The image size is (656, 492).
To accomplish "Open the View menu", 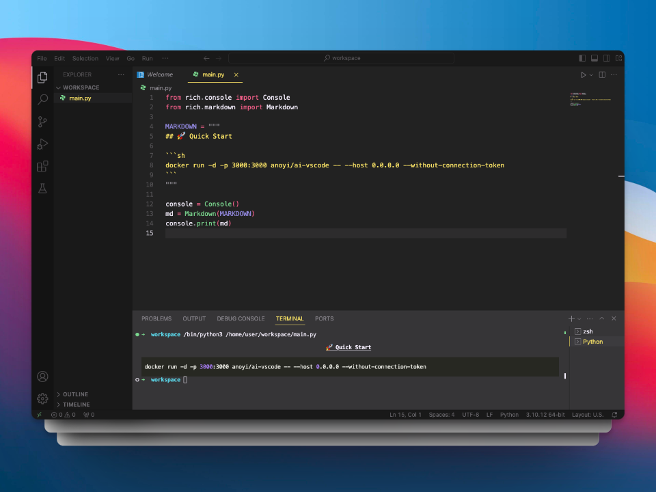I will click(112, 58).
